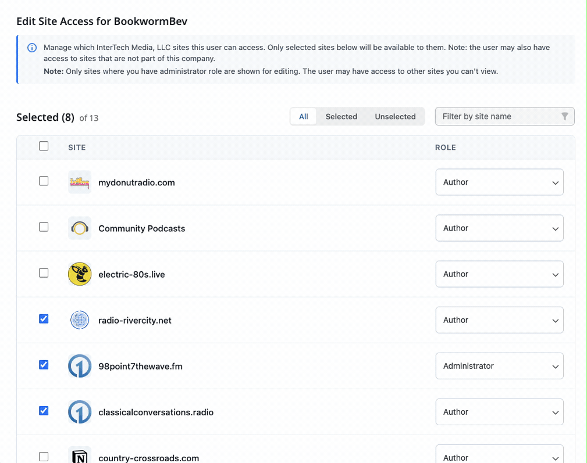Click the 98point7thewave.fm logo icon
The height and width of the screenshot is (463, 587).
click(80, 366)
